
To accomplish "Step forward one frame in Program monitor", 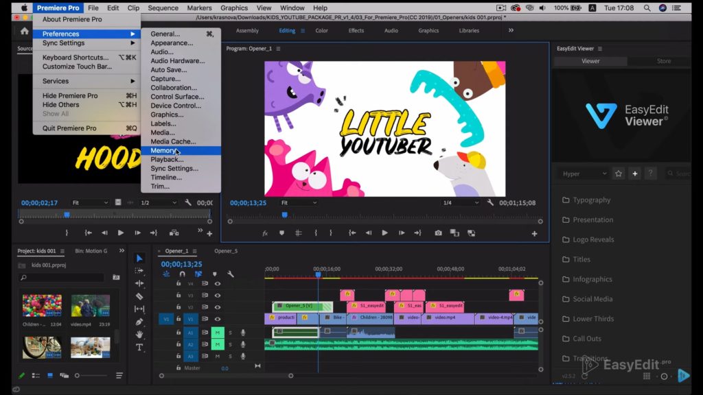I will coord(401,233).
